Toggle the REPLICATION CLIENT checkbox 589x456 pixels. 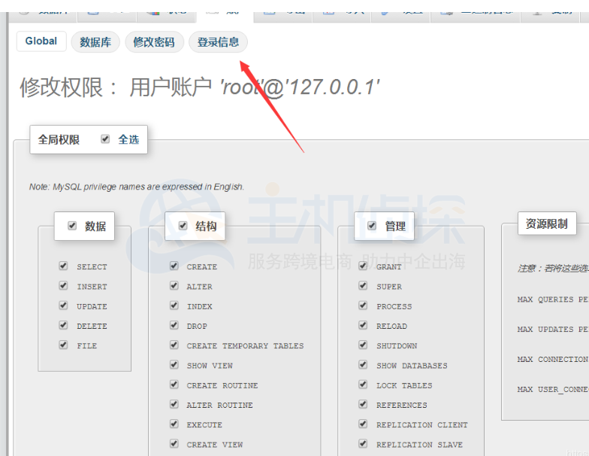(363, 424)
